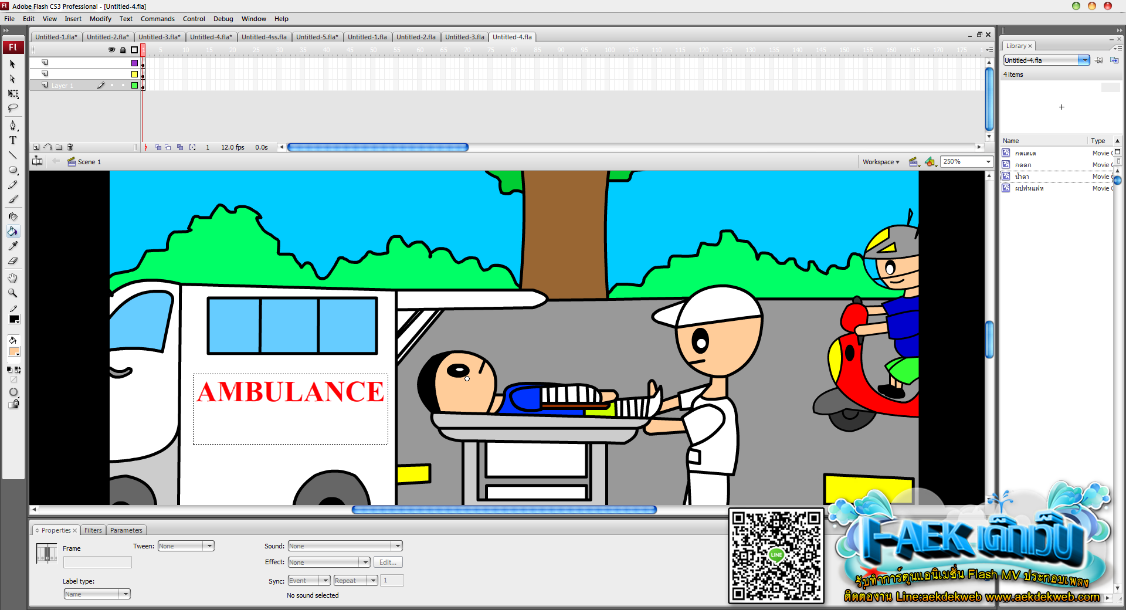Switch to the Untitled-4ss.fla document tab
1126x610 pixels.
coord(264,37)
